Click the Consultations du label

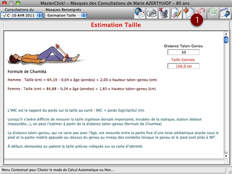19,10
